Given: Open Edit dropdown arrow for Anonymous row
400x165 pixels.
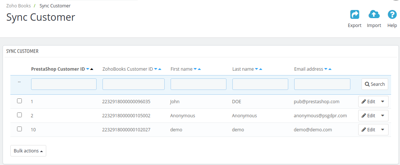Looking at the screenshot, I should 383,115.
